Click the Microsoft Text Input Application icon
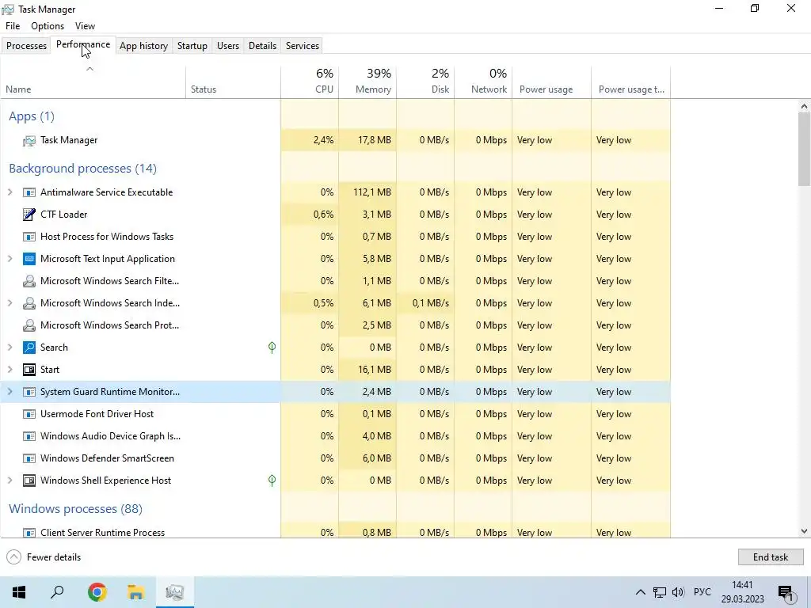Viewport: 811px width, 608px height. tap(29, 259)
